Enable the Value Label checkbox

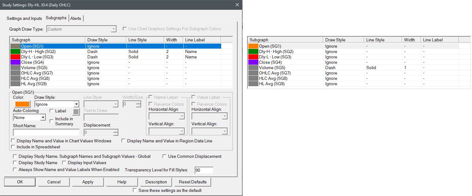[194, 97]
